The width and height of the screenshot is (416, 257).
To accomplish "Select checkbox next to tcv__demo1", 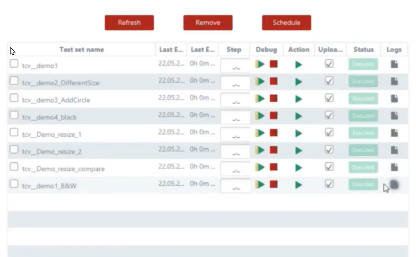I will click(x=14, y=64).
